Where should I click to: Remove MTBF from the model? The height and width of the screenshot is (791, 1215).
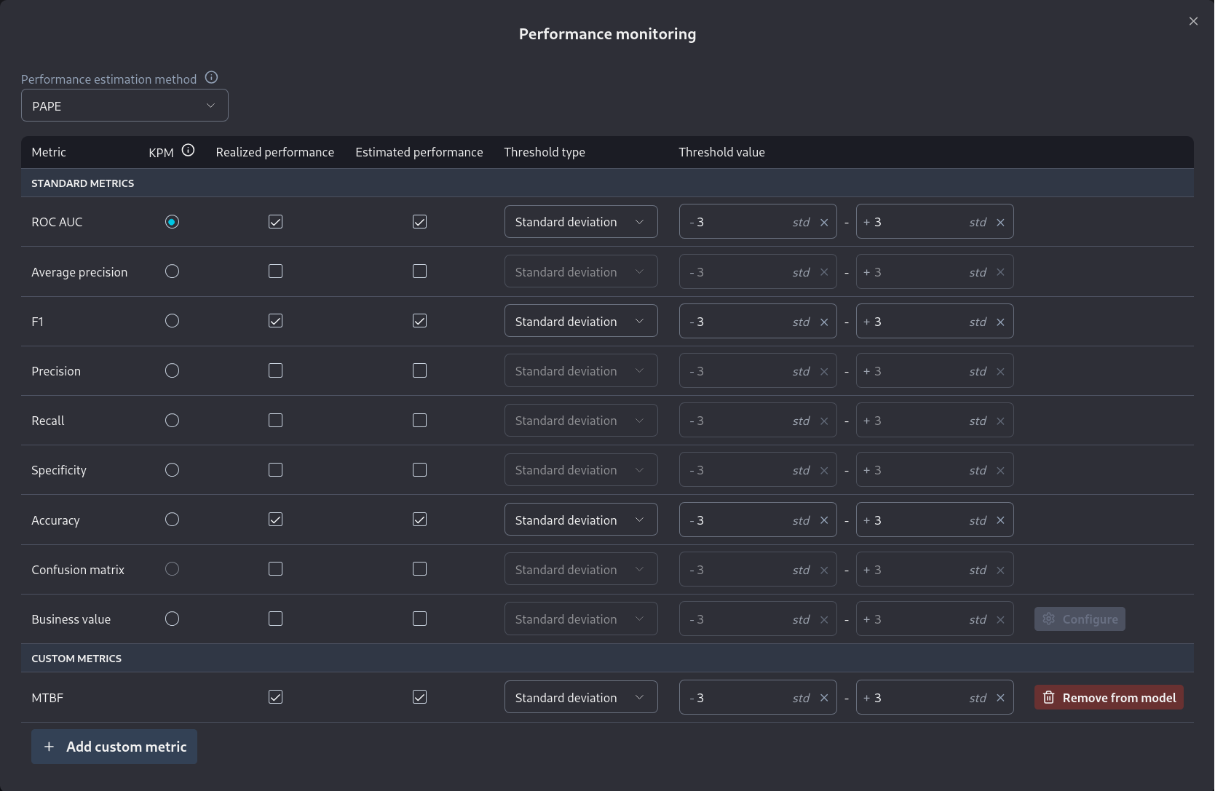click(1109, 698)
